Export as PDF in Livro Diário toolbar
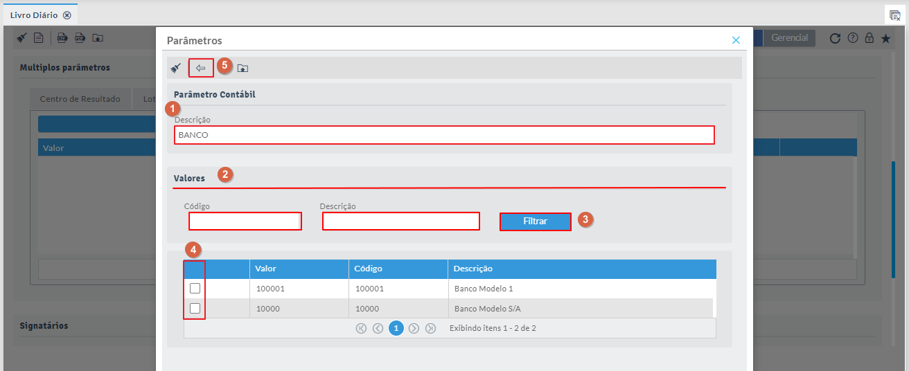909x371 pixels. 80,38
